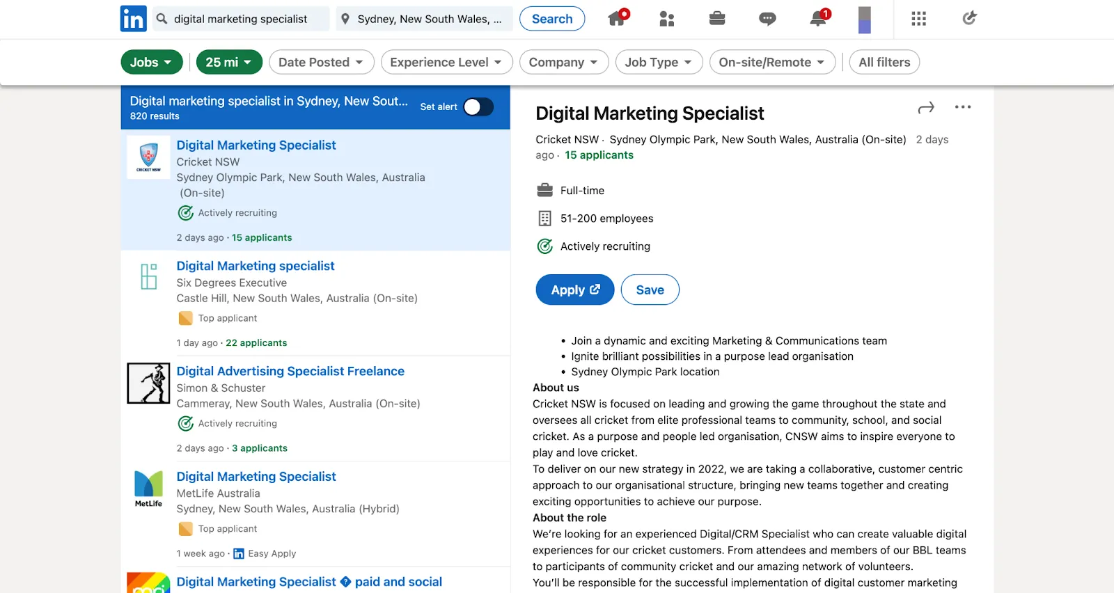Screen dimensions: 1114x593
Task: Open My Network people icon
Action: (x=666, y=19)
